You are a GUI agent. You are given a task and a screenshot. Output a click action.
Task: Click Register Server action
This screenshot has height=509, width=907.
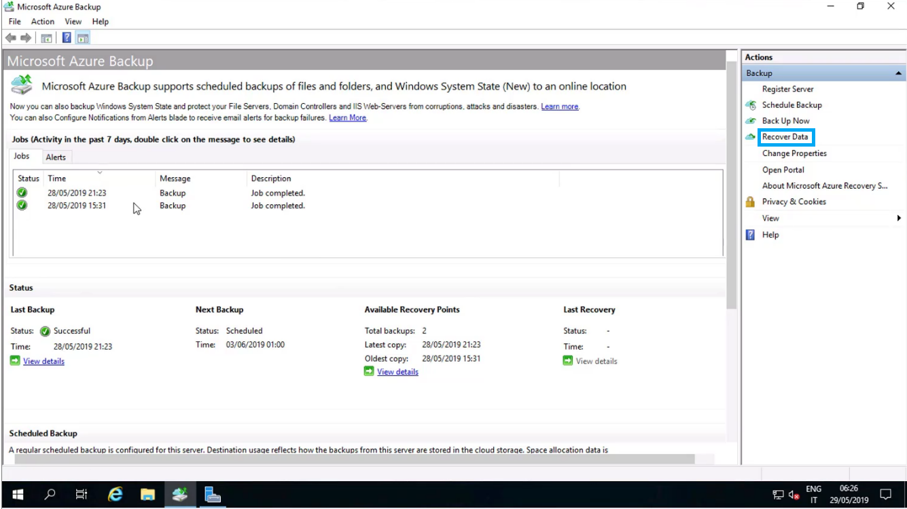[x=787, y=89]
